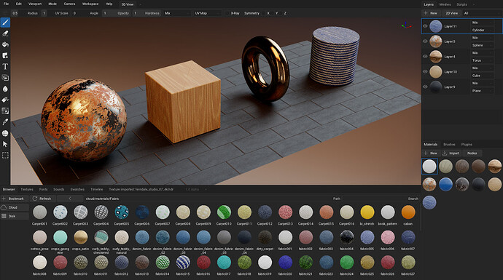This screenshot has width=503, height=280.
Task: Toggle Symmetry X axis checkbox
Action: (264, 13)
